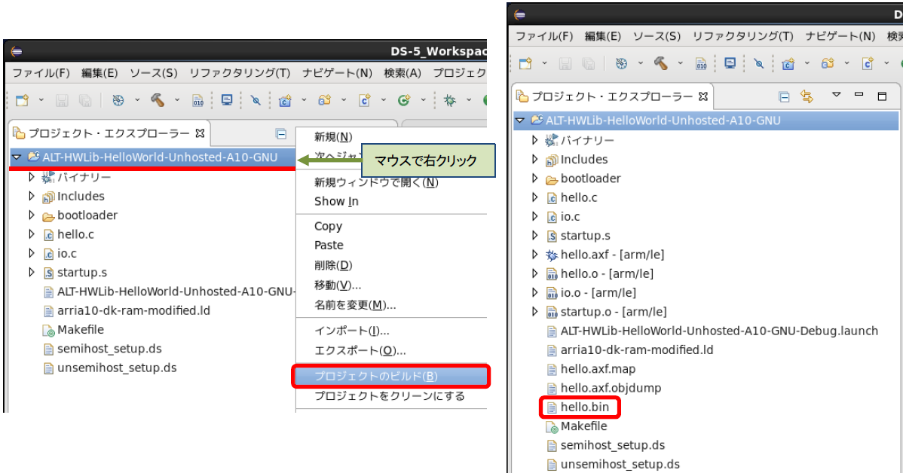Click the monitor terminal icon in right window toolbar
This screenshot has height=473, width=906.
pyautogui.click(x=730, y=64)
